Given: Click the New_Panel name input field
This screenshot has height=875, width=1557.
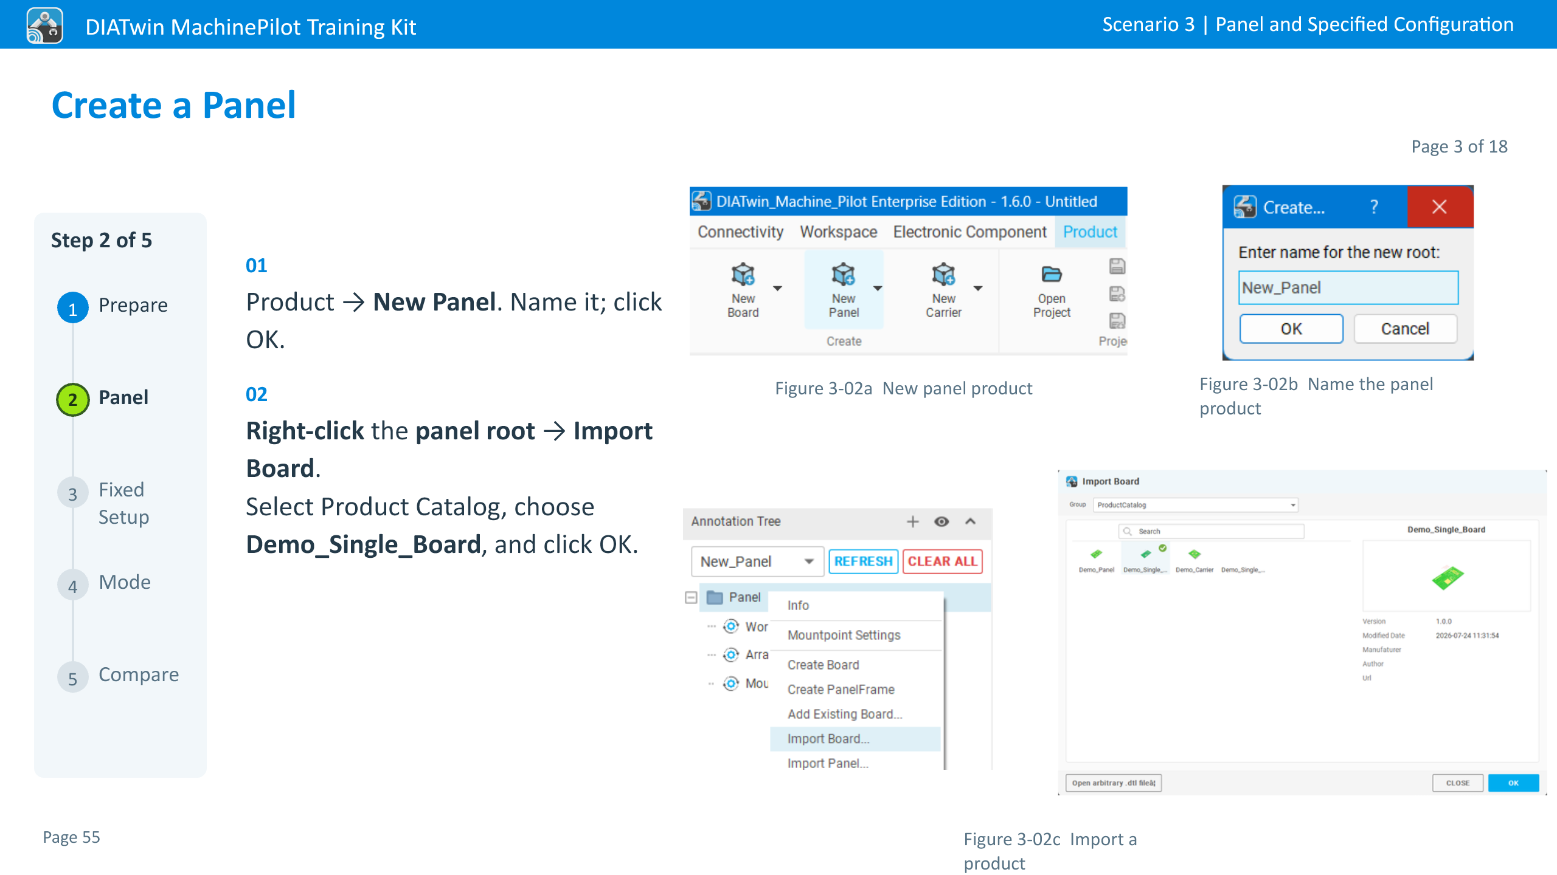Looking at the screenshot, I should 1348,287.
